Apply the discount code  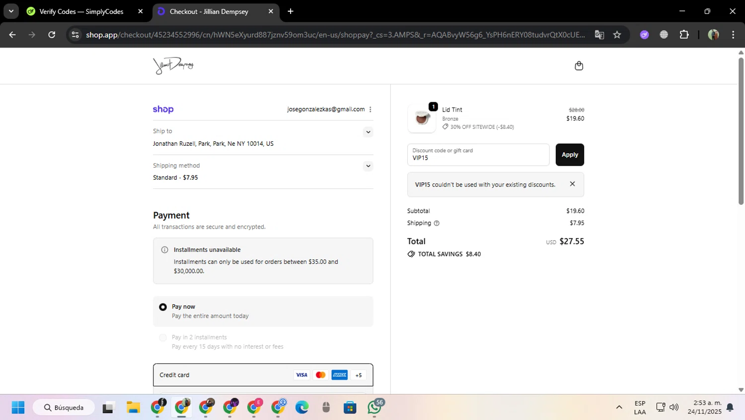pyautogui.click(x=570, y=155)
